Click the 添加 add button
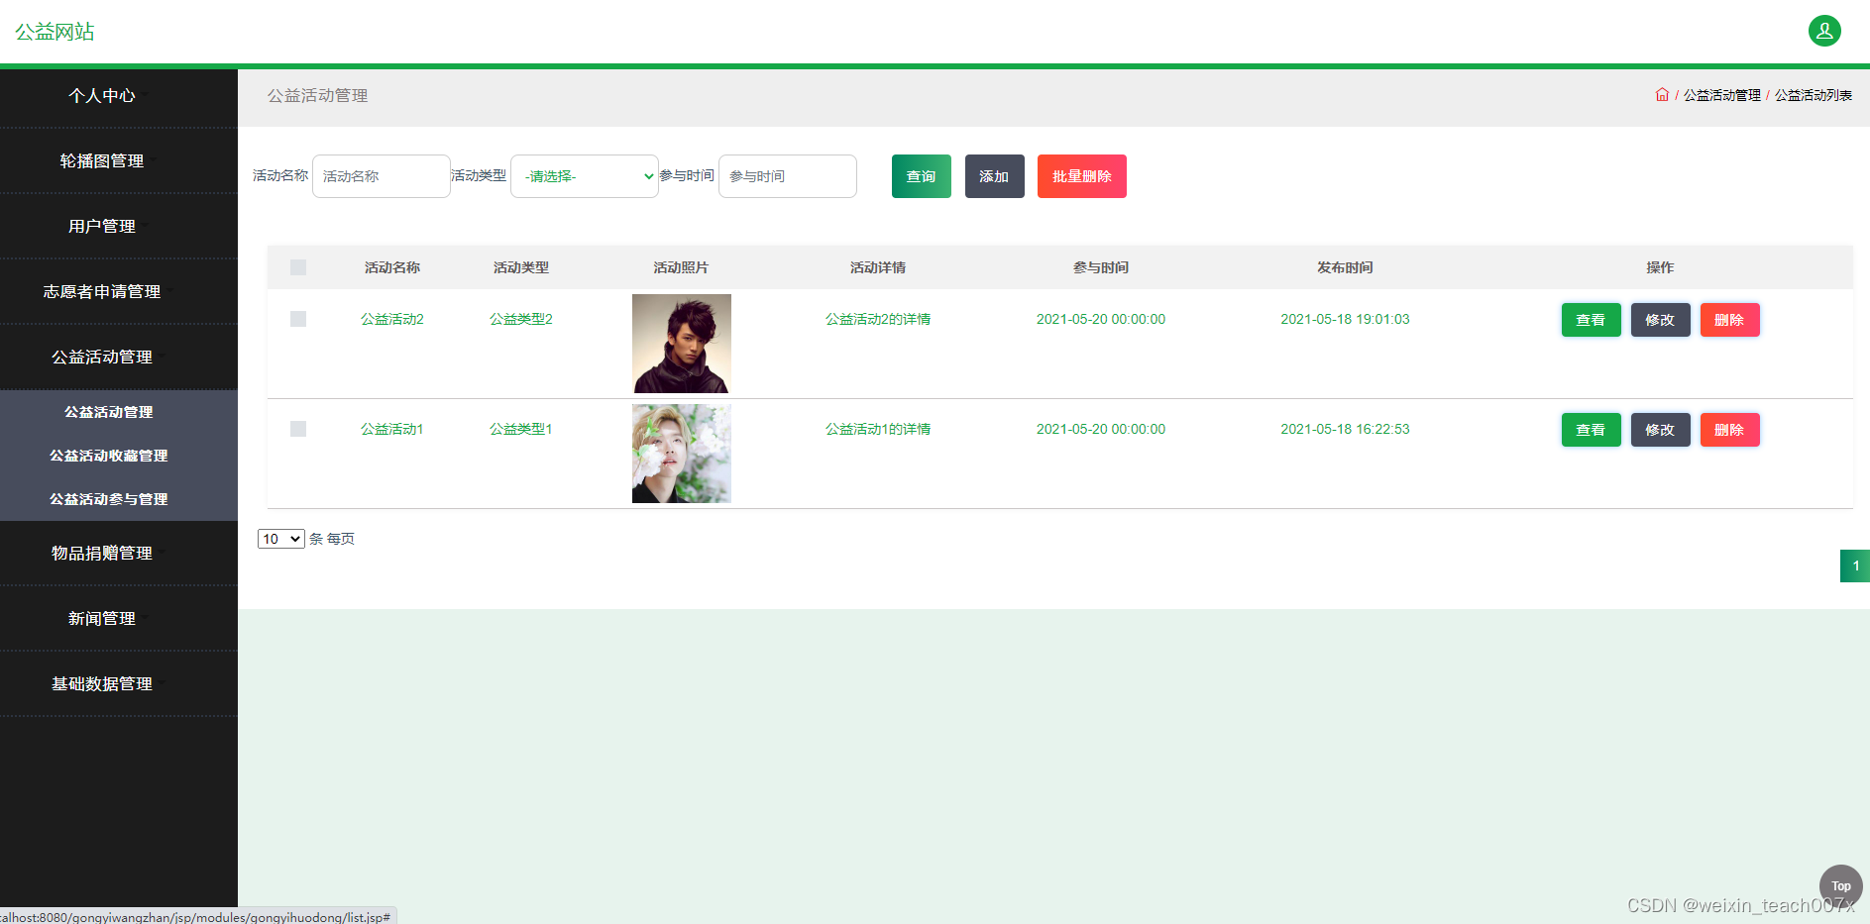The width and height of the screenshot is (1870, 924). point(995,176)
